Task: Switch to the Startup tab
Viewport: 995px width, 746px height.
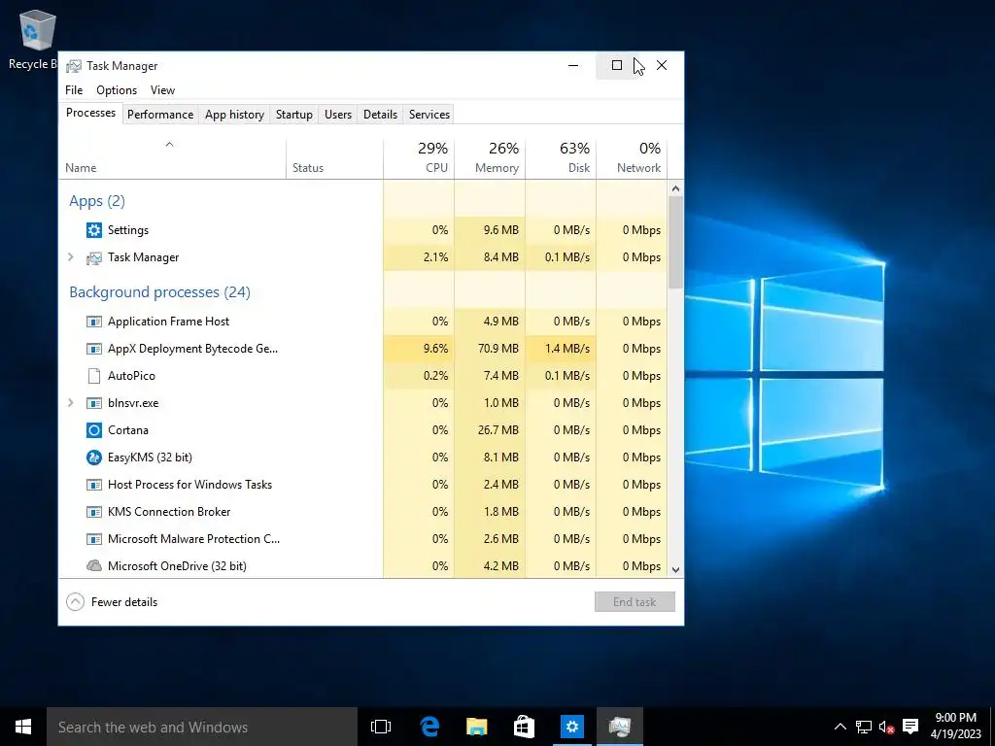Action: 293,115
